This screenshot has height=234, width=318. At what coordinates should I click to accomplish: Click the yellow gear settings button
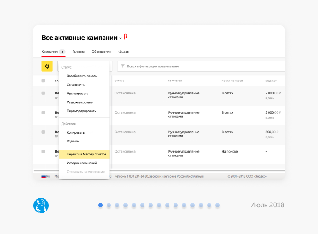tap(47, 66)
